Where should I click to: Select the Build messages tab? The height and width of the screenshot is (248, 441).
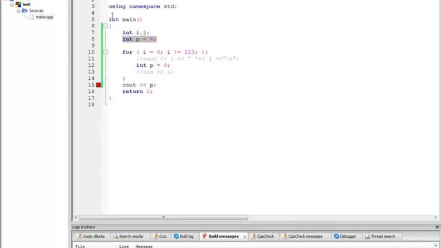[223, 236]
